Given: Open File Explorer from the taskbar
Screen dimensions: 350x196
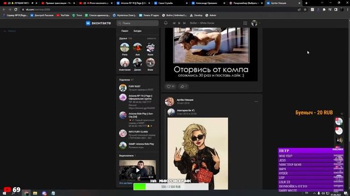Looking at the screenshot, I should click(x=35, y=193).
